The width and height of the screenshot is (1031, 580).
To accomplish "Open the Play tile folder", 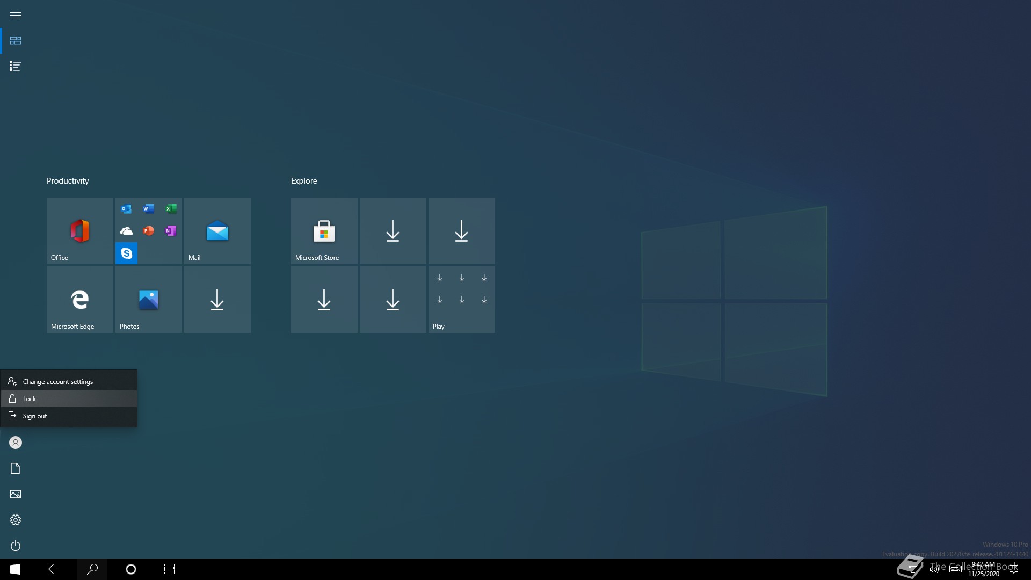I will pos(461,300).
